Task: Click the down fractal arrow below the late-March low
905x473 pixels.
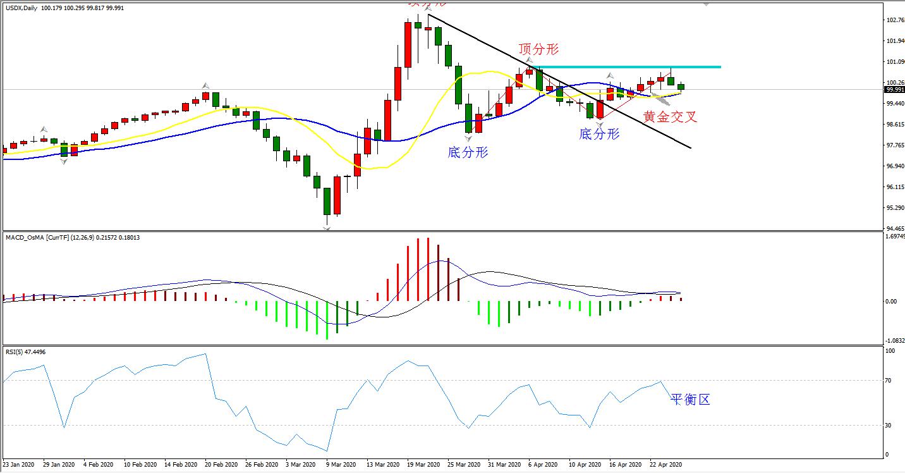Action: 468,138
